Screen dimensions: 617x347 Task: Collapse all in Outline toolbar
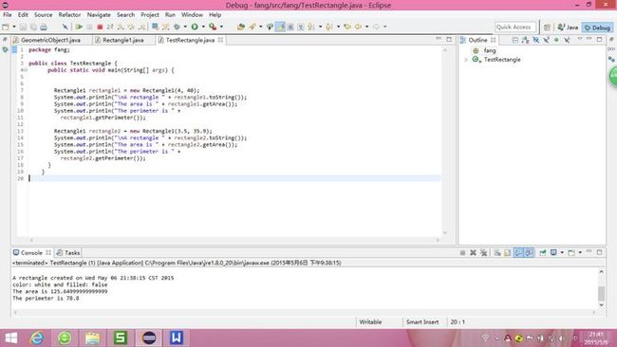pyautogui.click(x=515, y=40)
